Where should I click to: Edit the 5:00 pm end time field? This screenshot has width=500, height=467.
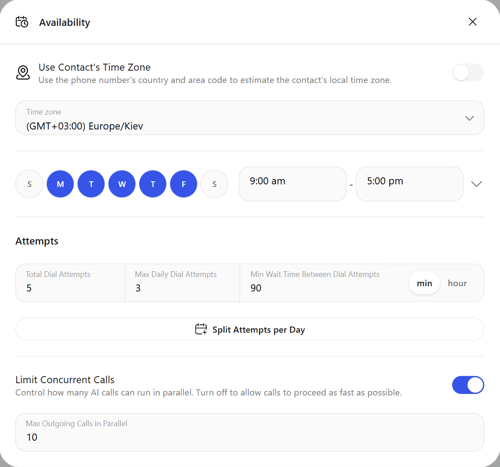410,184
